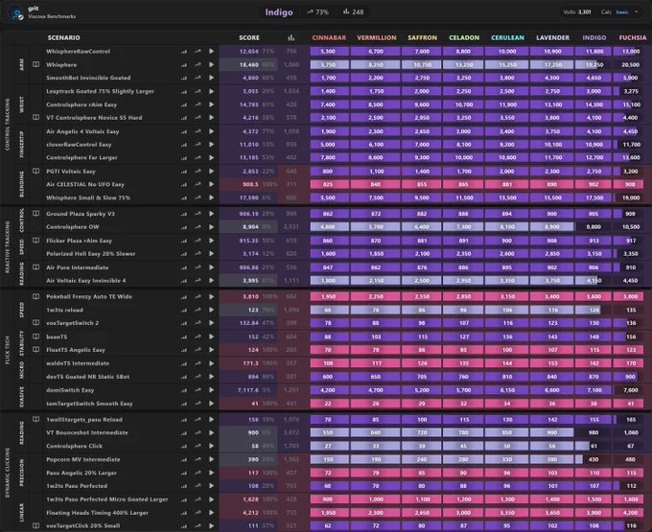The width and height of the screenshot is (652, 532).
Task: Click the 18,460 score for Whisphere
Action: click(248, 65)
